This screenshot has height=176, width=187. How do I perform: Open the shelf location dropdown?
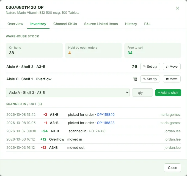68,92
